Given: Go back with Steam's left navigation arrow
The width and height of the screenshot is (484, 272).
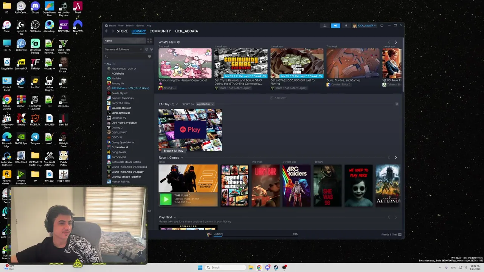Looking at the screenshot, I should (x=107, y=31).
